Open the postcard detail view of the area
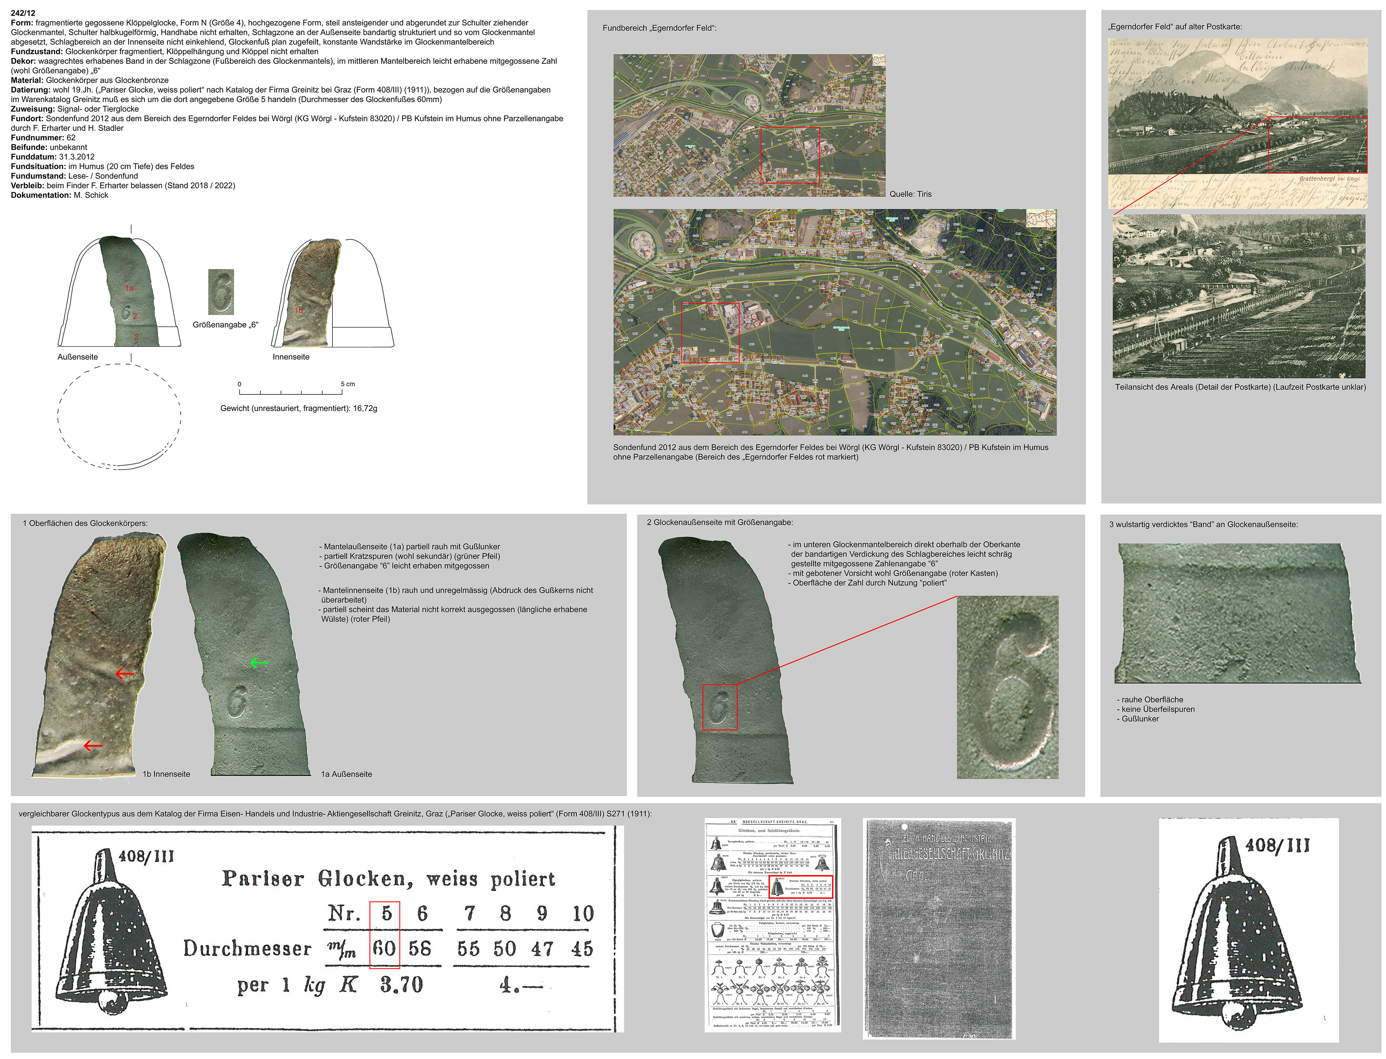Viewport: 1386px width, 1059px height. 1238,296
